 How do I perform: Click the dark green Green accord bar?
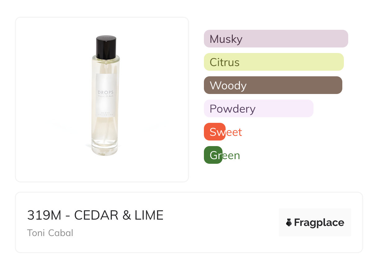[213, 155]
